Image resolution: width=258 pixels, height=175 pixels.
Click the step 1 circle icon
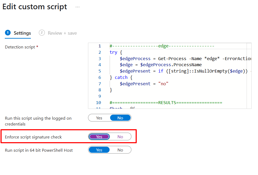pyautogui.click(x=8, y=33)
